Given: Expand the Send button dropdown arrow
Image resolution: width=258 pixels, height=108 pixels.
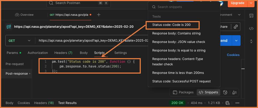Looking at the screenshot, I should 236,41.
